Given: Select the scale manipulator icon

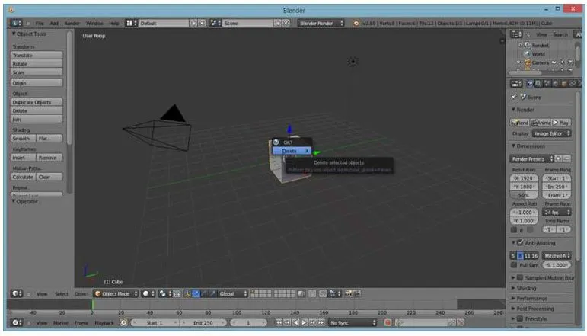Looking at the screenshot, I should 213,293.
